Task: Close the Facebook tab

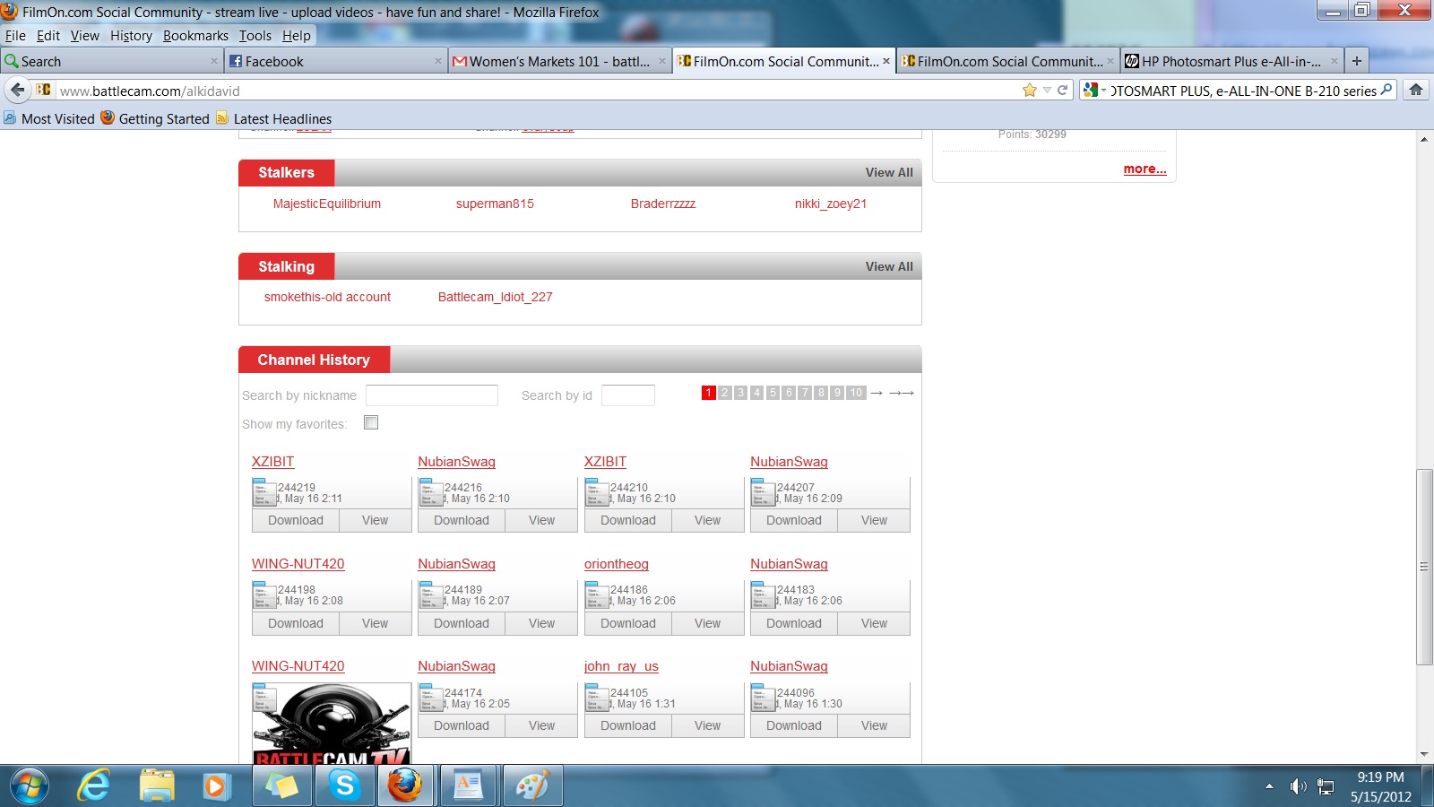Action: tap(437, 61)
